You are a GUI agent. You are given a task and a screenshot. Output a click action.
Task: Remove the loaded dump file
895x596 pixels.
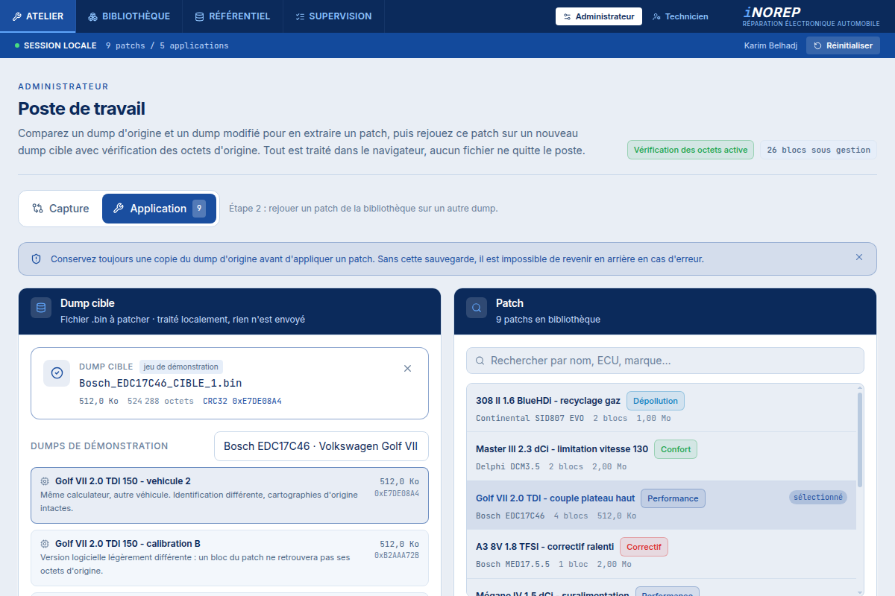(x=407, y=368)
